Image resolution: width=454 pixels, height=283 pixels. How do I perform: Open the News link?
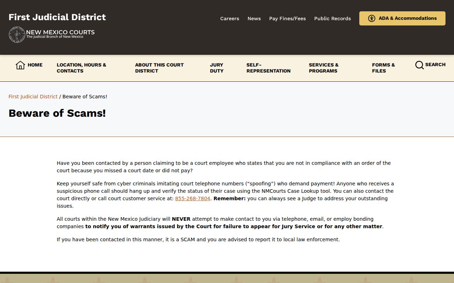point(254,18)
